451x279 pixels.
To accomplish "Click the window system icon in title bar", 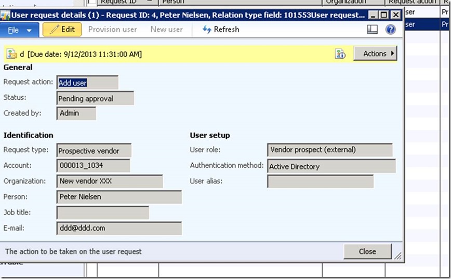I will click(6, 16).
